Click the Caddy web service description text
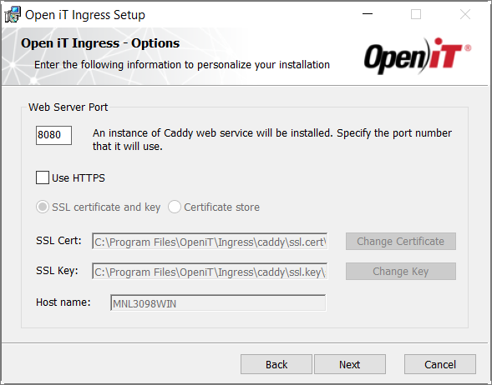The height and width of the screenshot is (385, 492). pos(272,140)
